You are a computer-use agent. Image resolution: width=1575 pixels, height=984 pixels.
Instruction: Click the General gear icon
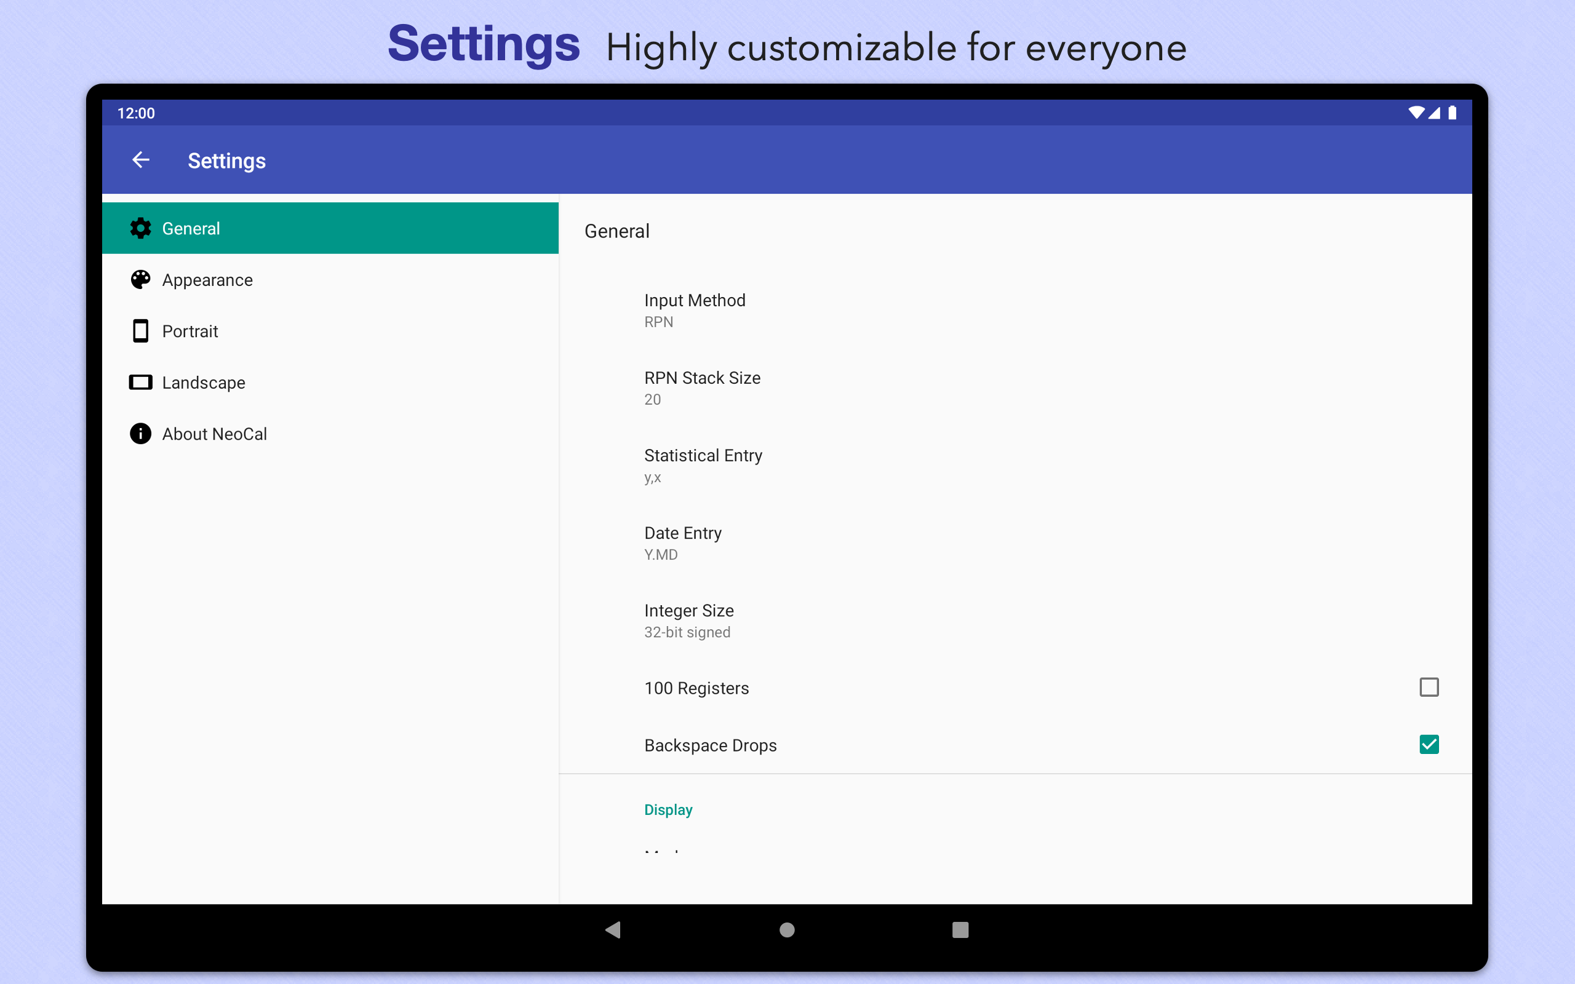140,228
